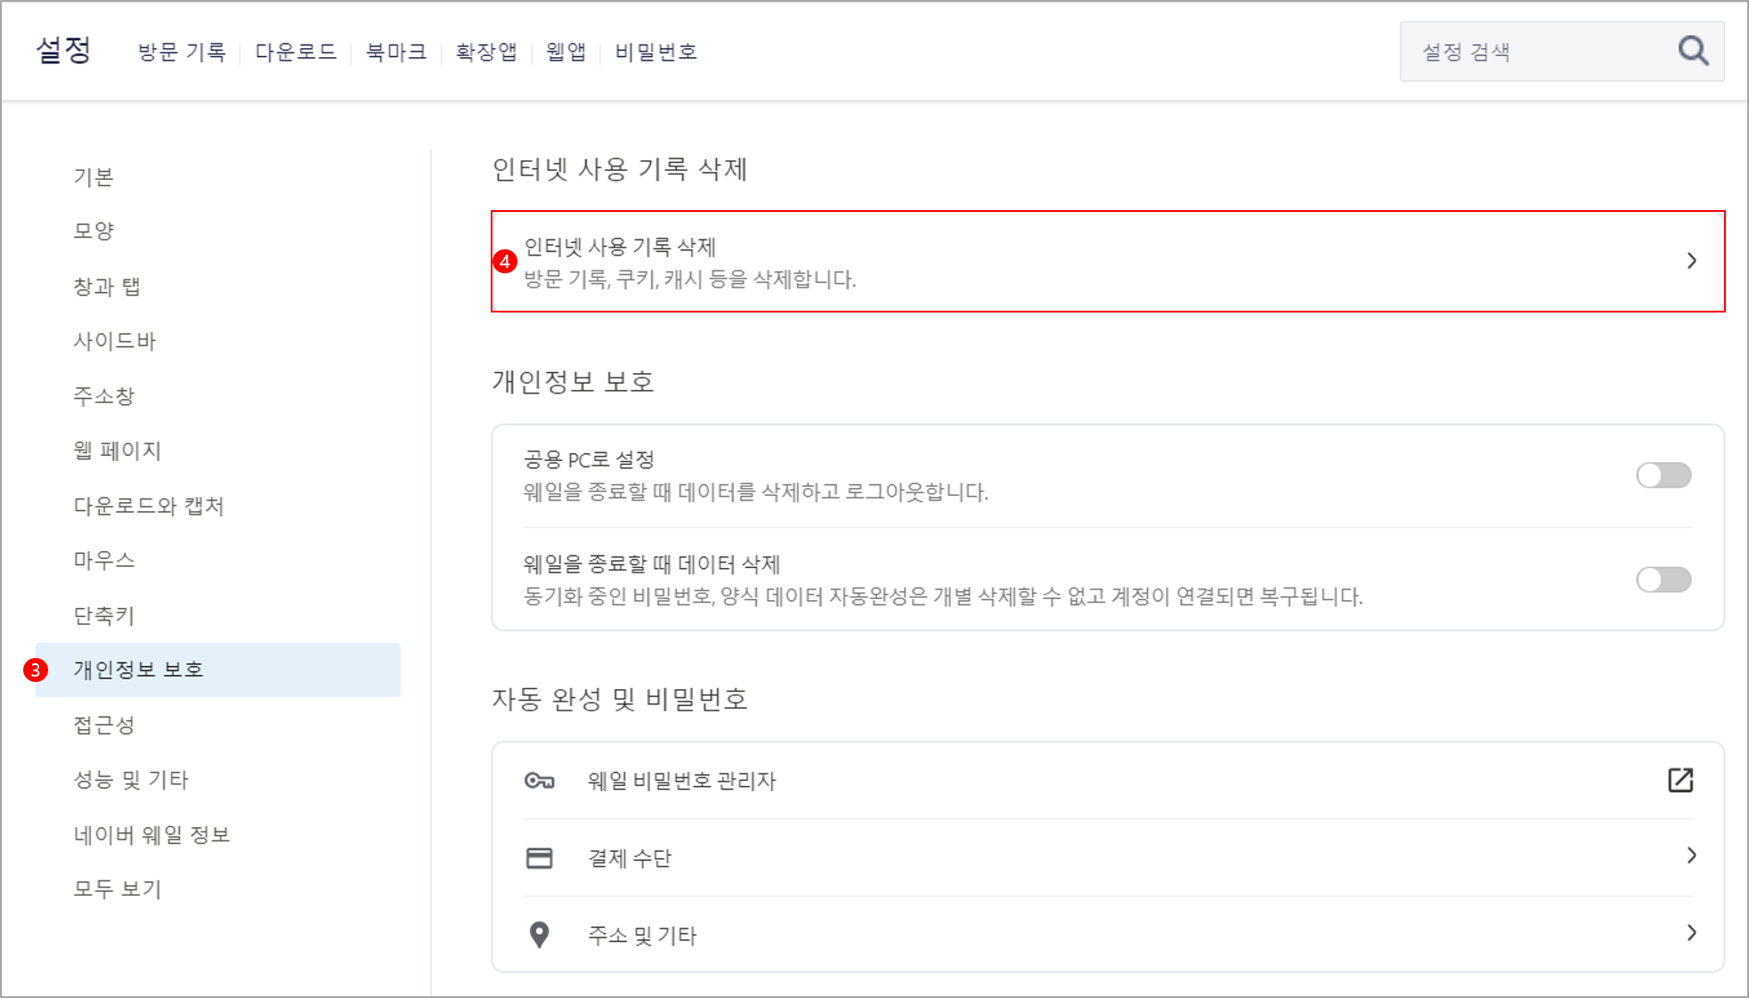
Task: Expand the 결제 수단 chevron arrow
Action: [1691, 856]
